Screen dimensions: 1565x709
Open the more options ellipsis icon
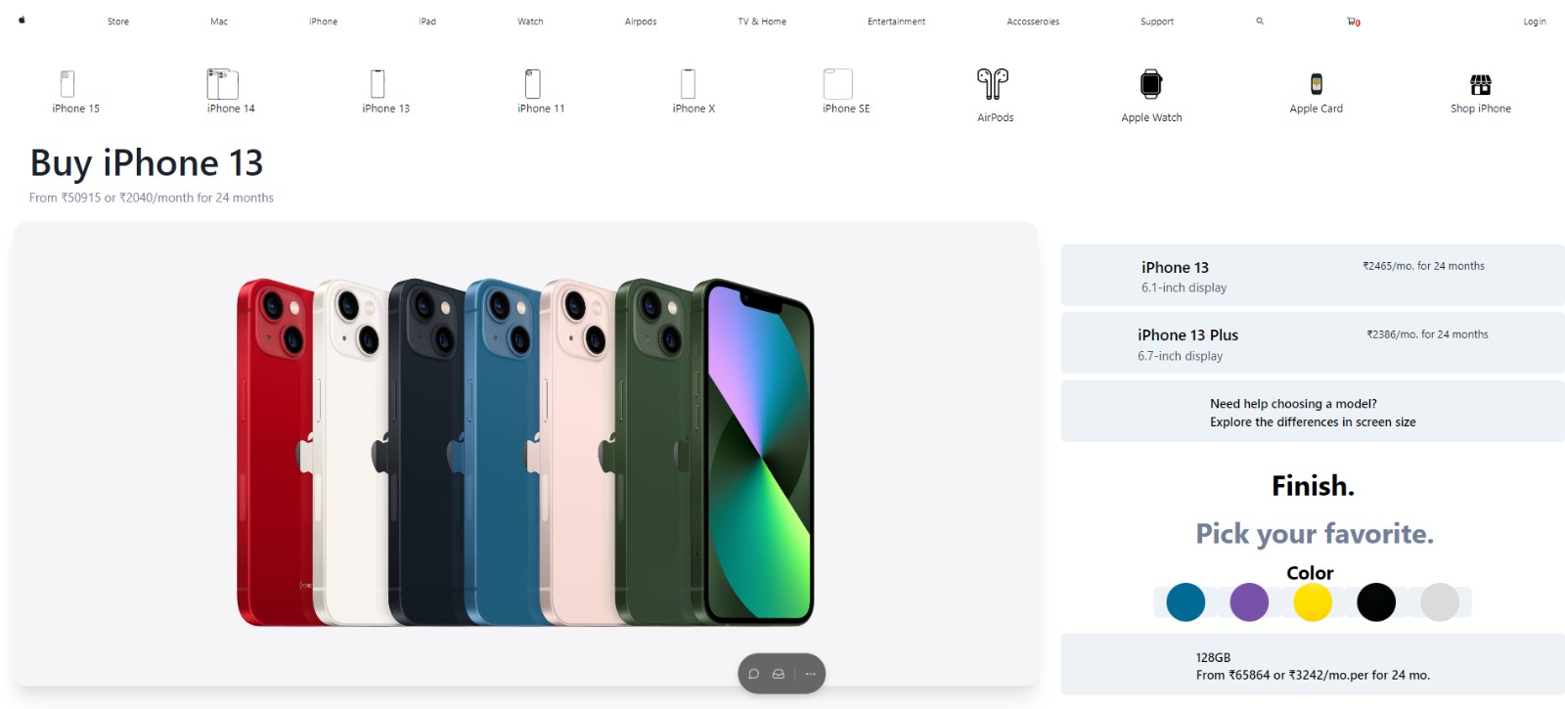pyautogui.click(x=810, y=674)
